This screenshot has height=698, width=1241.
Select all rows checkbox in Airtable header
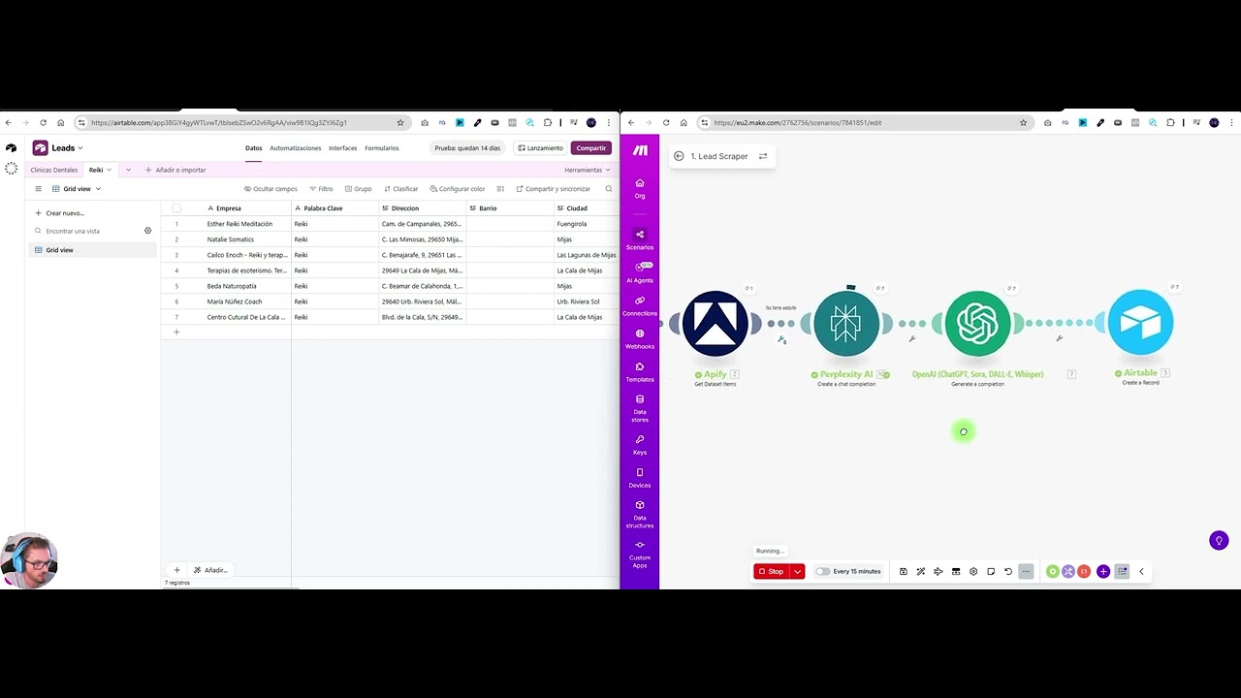[x=176, y=208]
